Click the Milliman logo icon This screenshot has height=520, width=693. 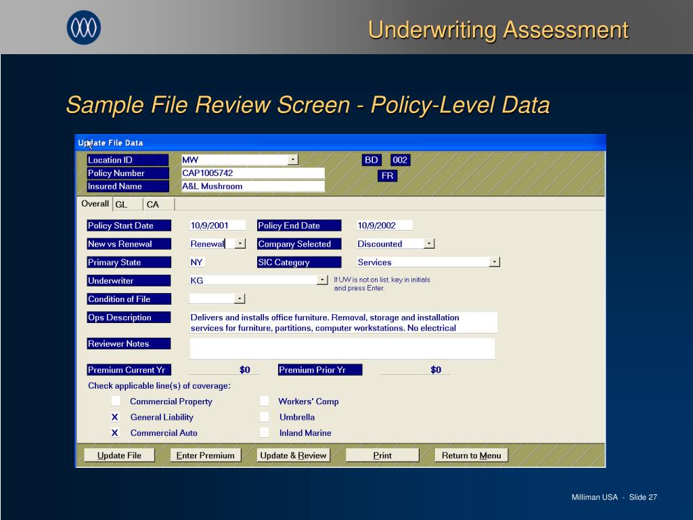click(x=83, y=27)
